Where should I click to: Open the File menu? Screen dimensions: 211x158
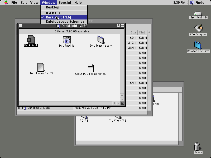14,3
